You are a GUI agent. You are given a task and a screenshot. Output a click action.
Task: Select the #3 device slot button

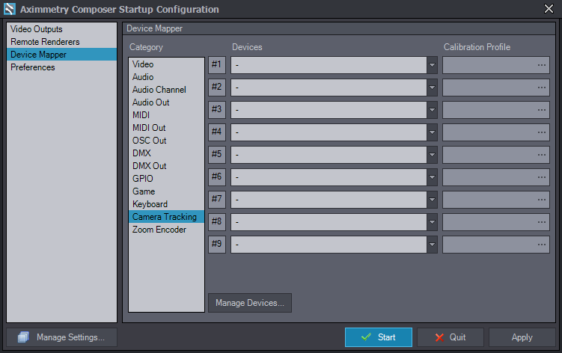(x=216, y=110)
